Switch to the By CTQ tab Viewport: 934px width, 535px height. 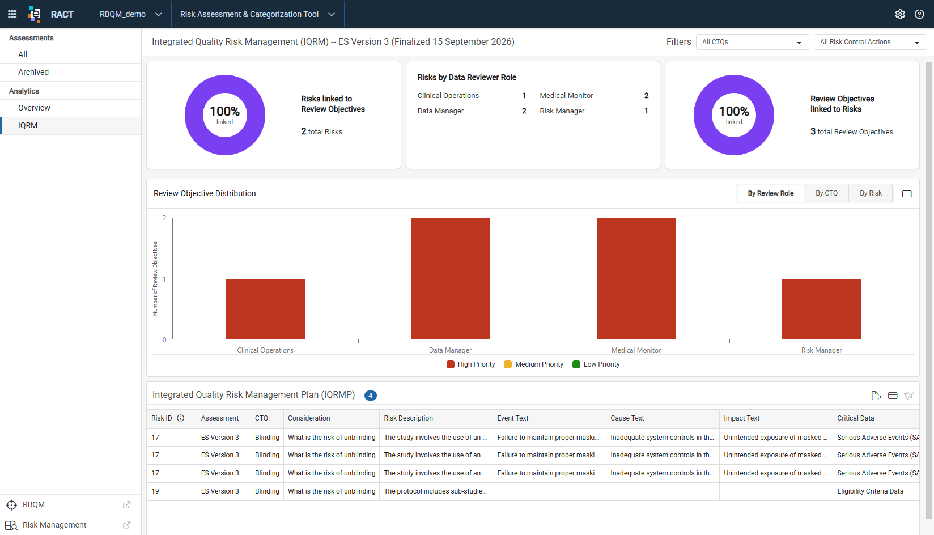pos(826,193)
